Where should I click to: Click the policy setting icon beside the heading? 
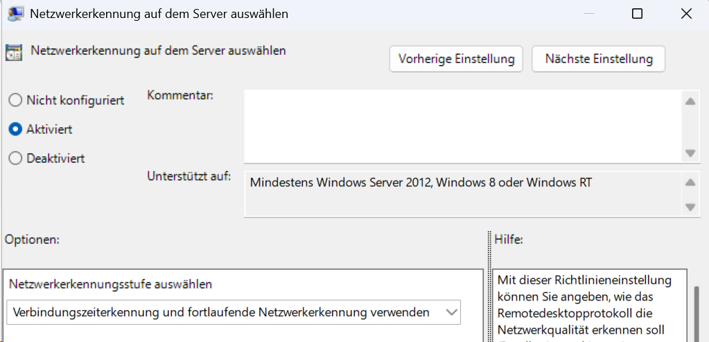13,53
